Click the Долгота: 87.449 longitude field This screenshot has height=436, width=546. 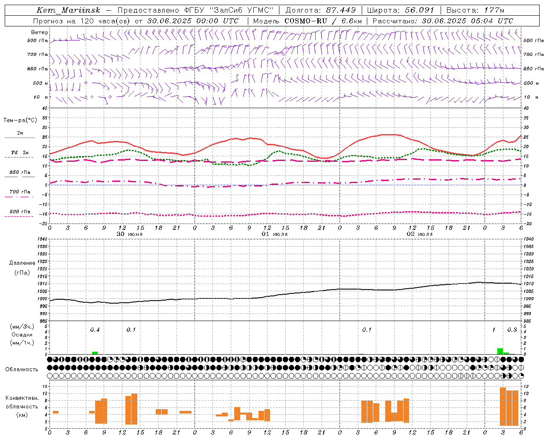[320, 10]
